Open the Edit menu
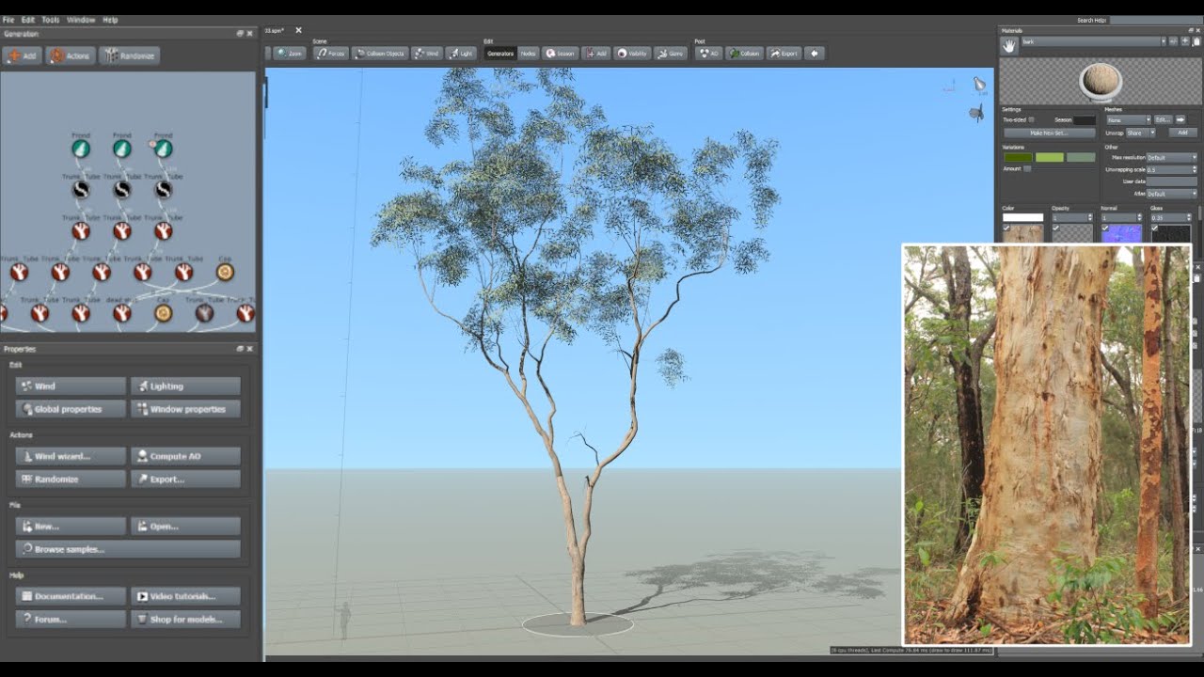 pyautogui.click(x=28, y=20)
